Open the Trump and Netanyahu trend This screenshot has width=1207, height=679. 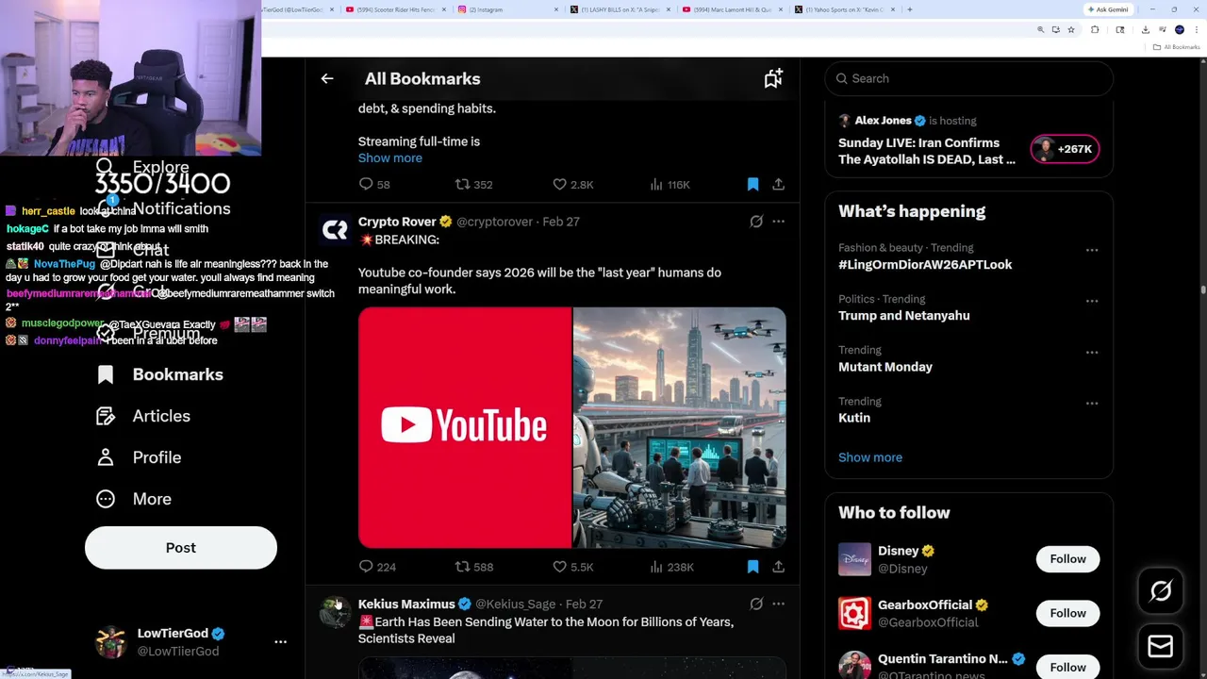pos(903,316)
